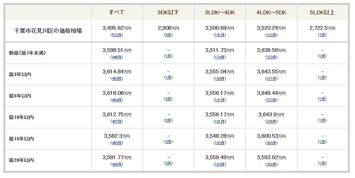Open the 283件 link in 築15年以内 row

point(271,143)
